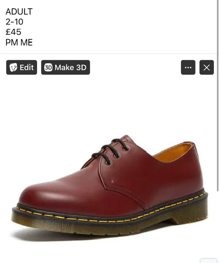Click the vertical scrollbar on the right
220x263 pixels.
218,96
